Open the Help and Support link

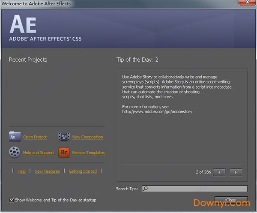click(39, 153)
